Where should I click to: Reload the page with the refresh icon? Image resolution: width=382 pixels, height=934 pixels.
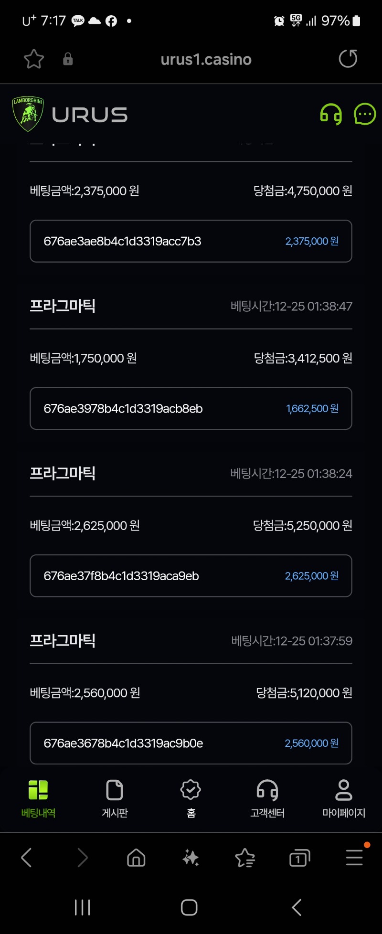(x=348, y=59)
